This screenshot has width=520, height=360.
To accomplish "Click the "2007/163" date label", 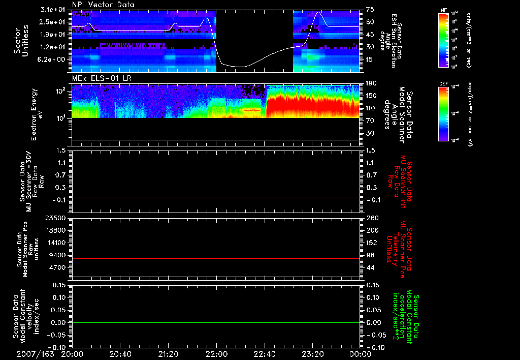I will point(35,354).
